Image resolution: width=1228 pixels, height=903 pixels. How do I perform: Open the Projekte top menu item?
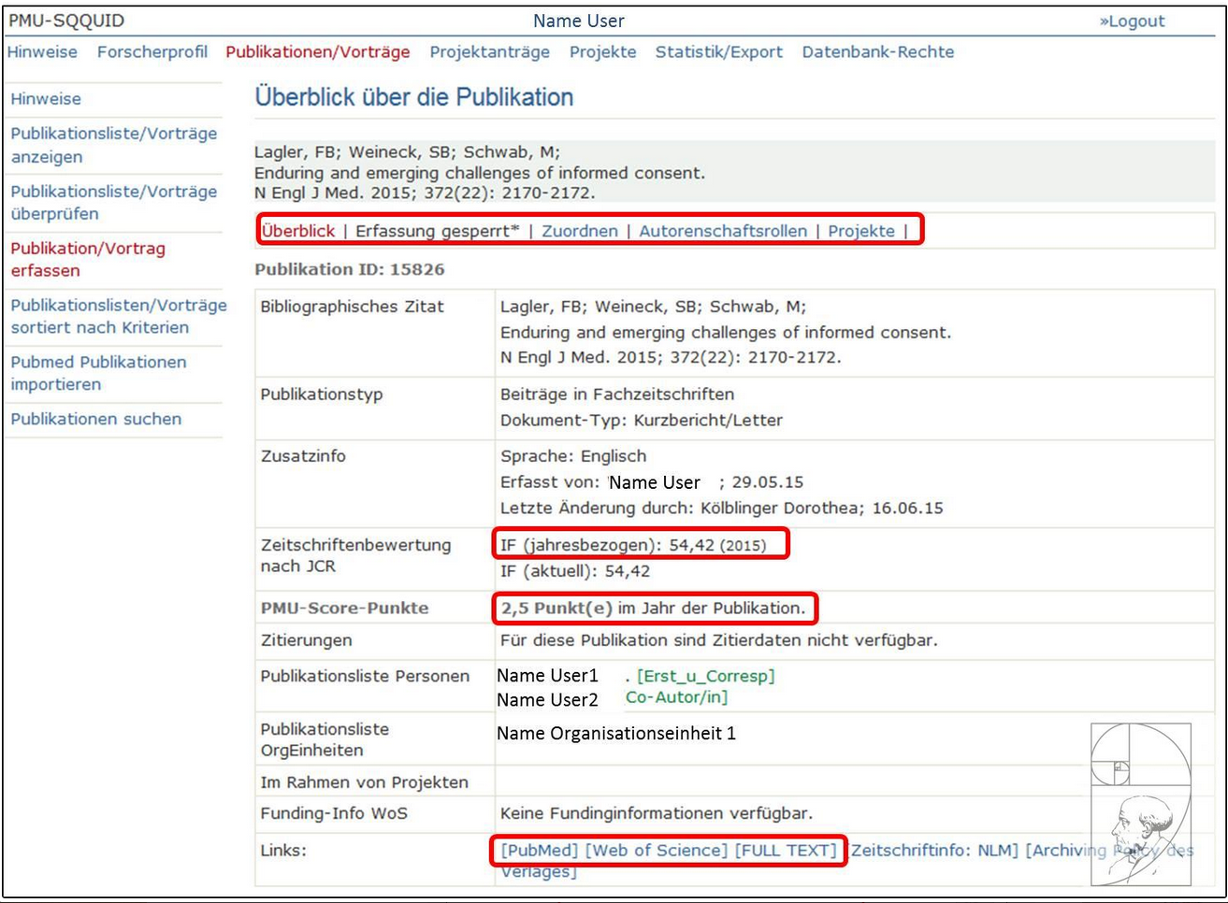click(603, 52)
